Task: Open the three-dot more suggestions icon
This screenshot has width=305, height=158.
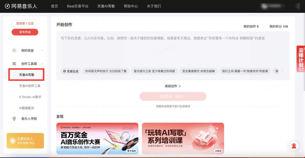Action: click(282, 71)
